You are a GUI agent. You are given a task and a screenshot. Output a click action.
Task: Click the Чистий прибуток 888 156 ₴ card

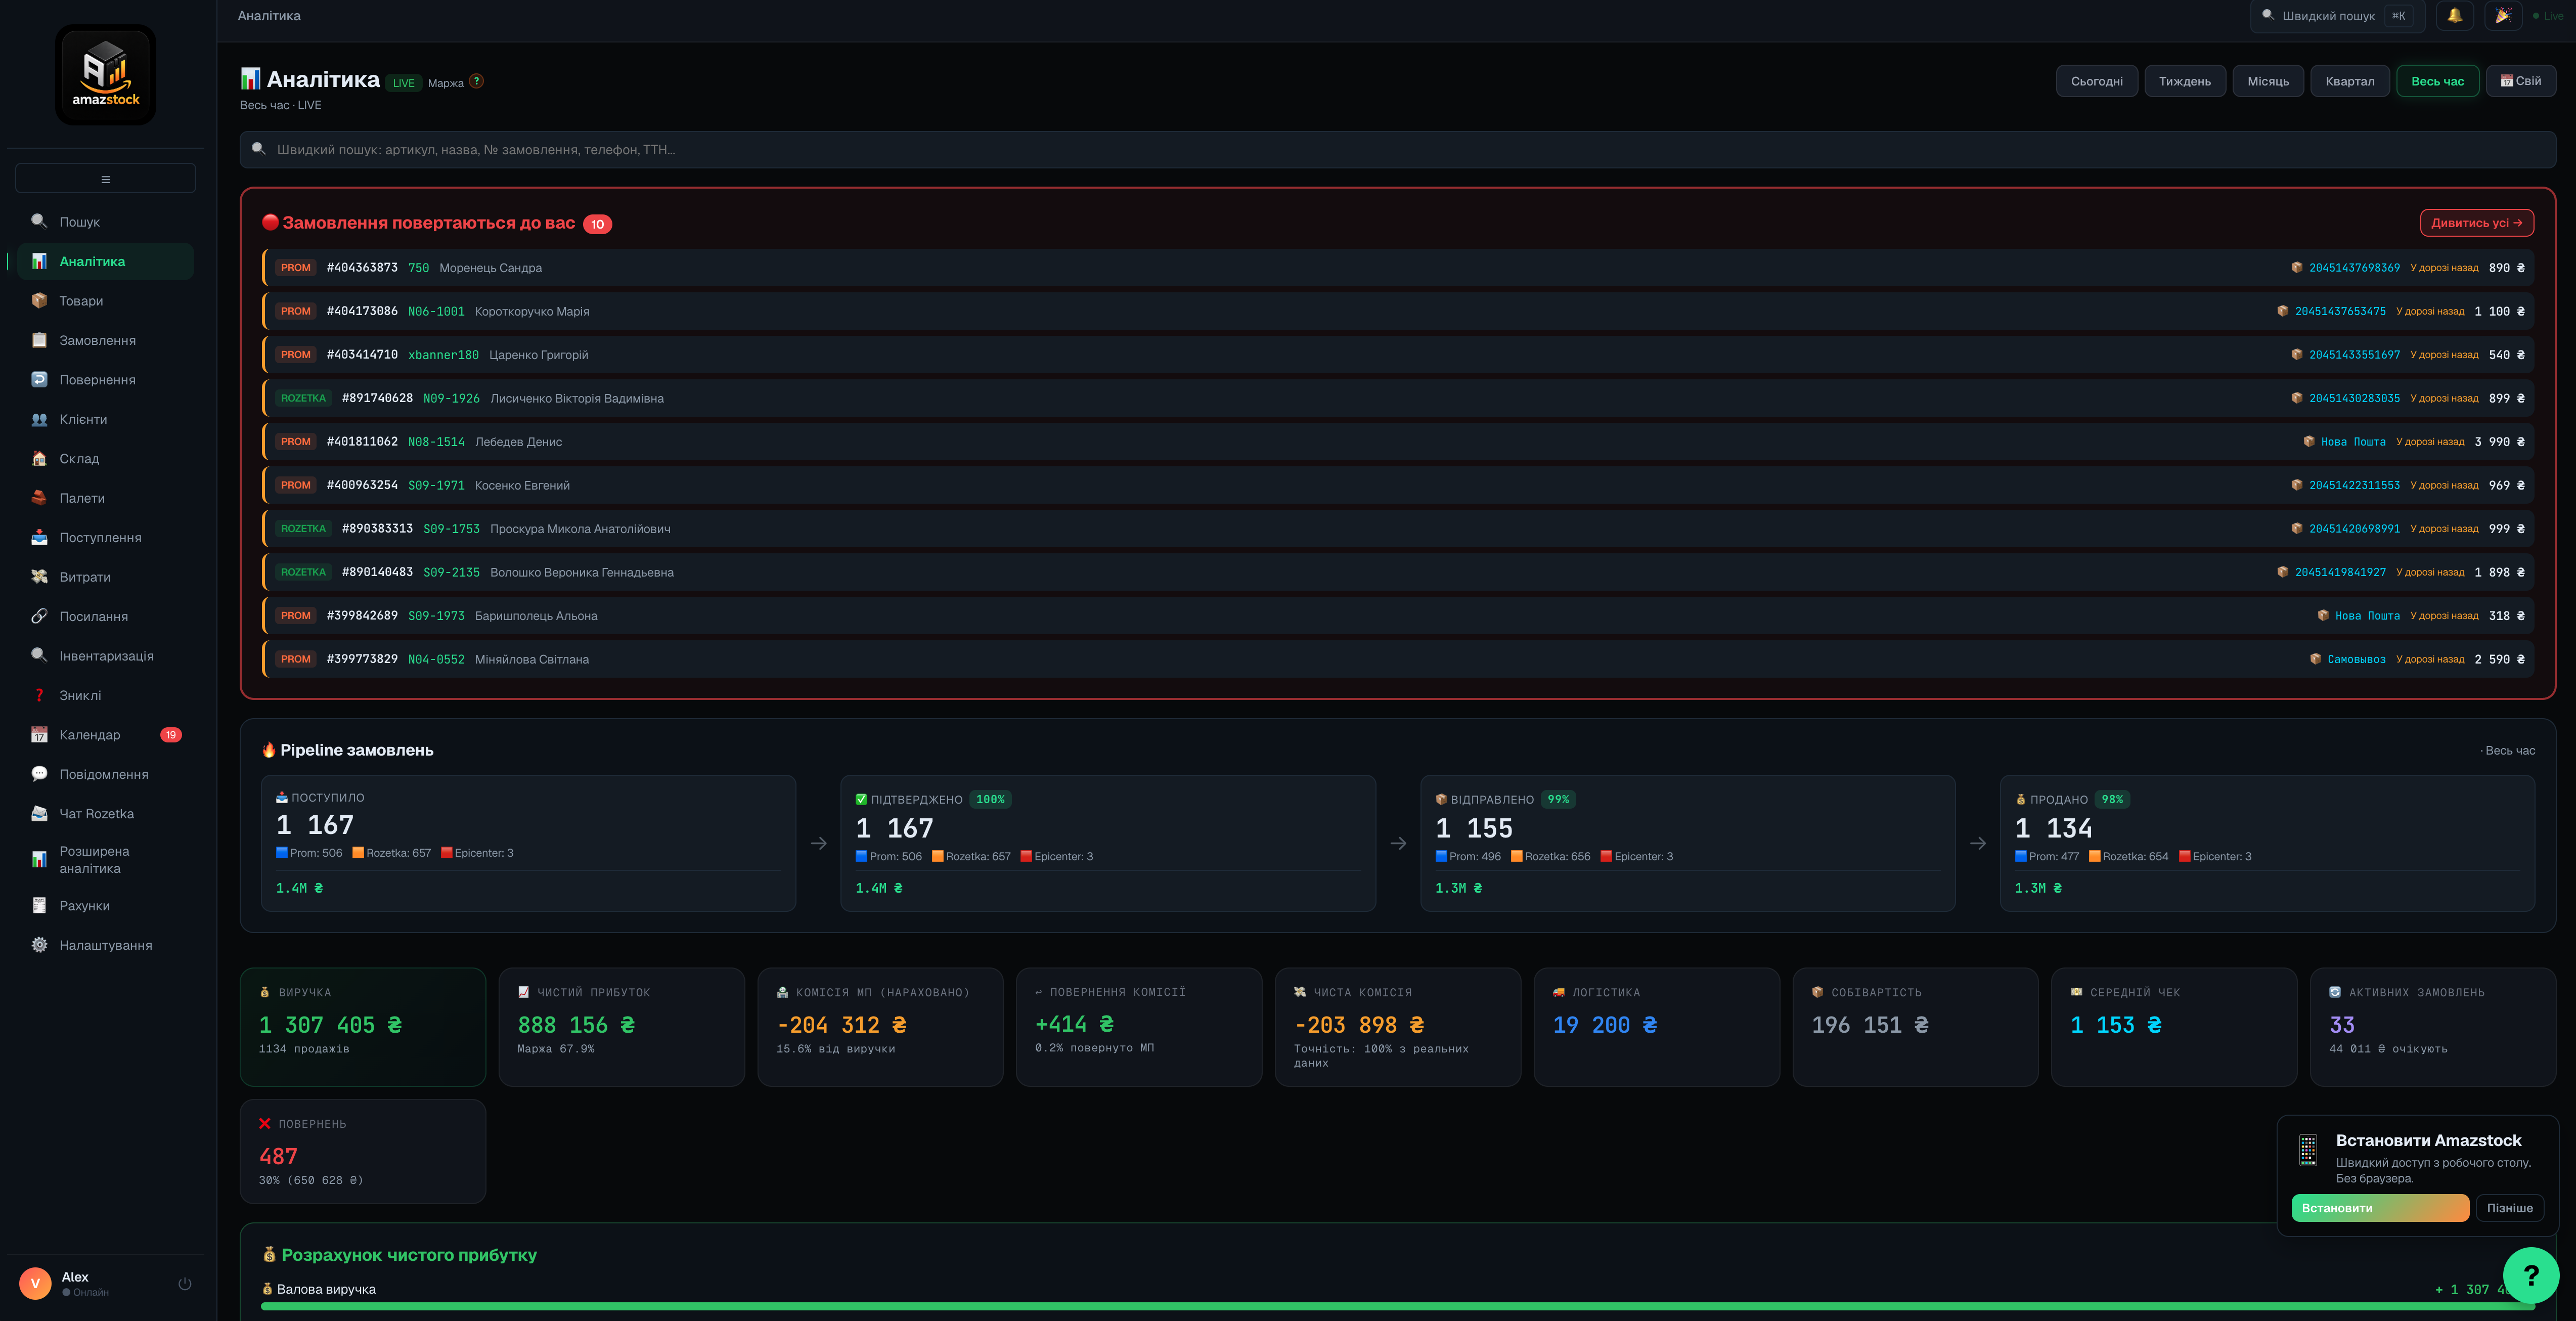(x=622, y=1027)
